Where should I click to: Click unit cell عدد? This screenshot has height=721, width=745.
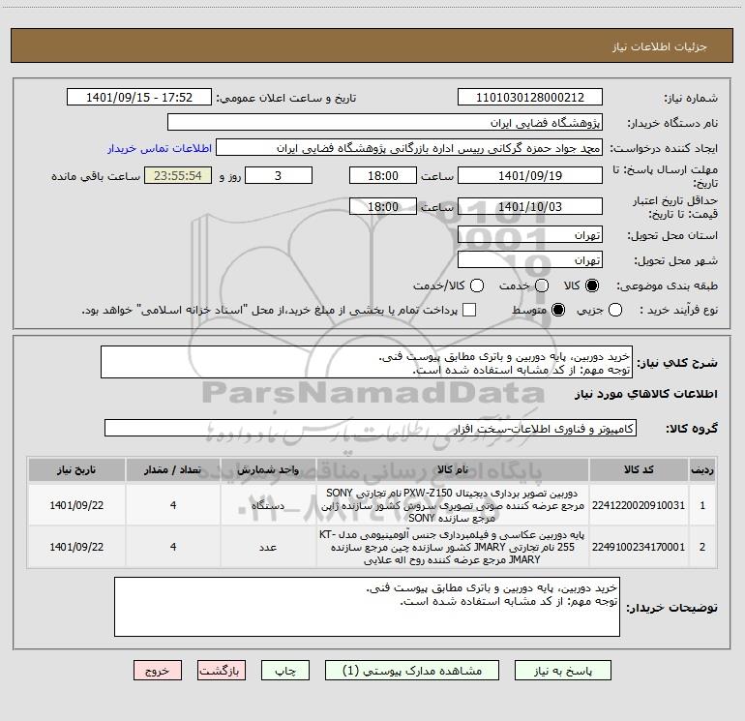pyautogui.click(x=268, y=547)
